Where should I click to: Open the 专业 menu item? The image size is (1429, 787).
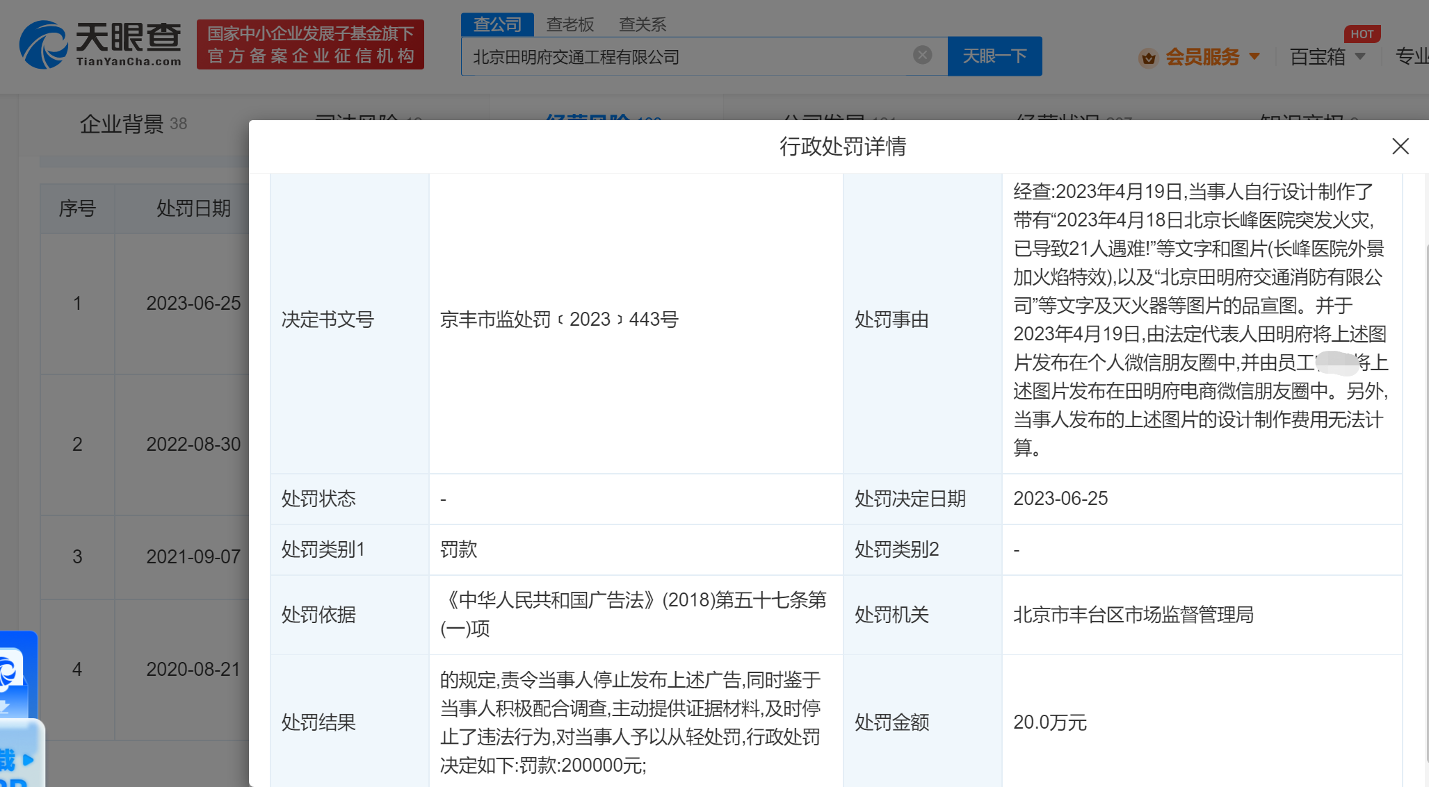(x=1412, y=56)
